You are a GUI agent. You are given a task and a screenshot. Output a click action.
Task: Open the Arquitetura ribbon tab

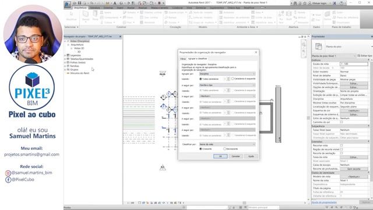pyautogui.click(x=80, y=8)
